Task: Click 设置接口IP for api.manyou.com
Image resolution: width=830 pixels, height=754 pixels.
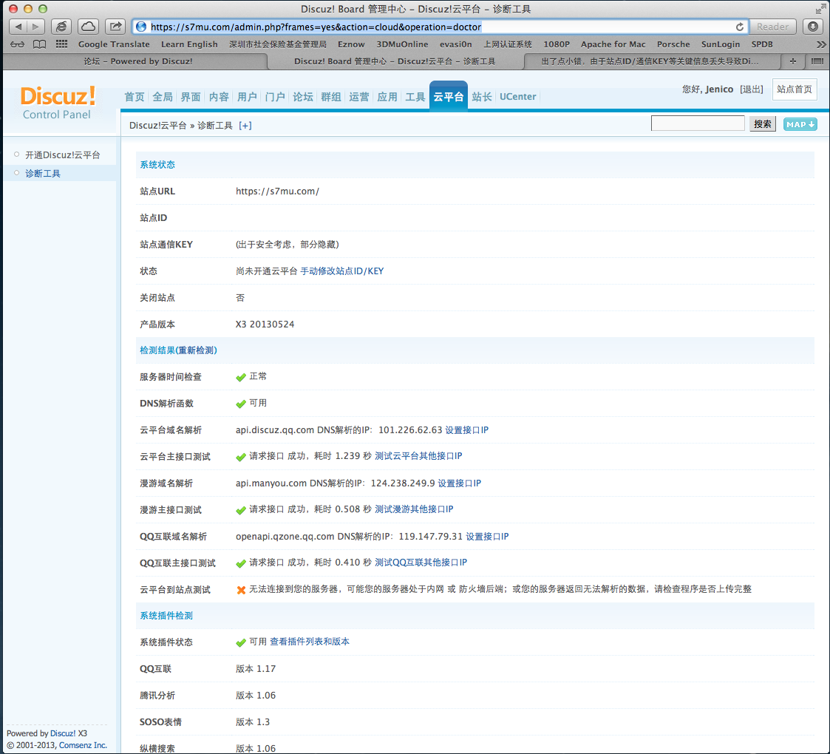Action: click(459, 483)
